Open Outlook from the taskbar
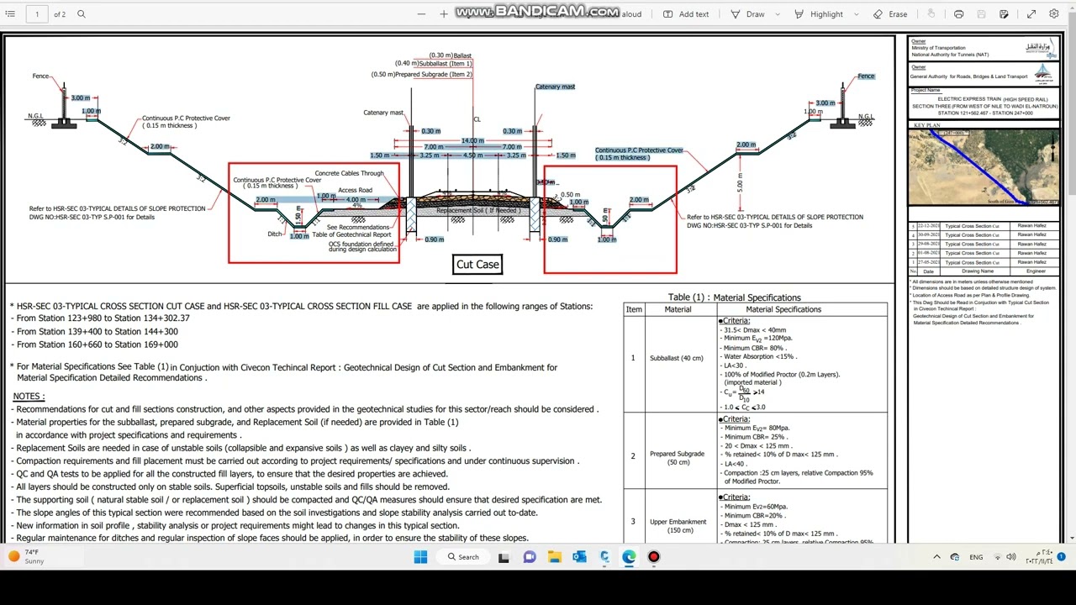Viewport: 1076px width, 605px height. [x=579, y=556]
